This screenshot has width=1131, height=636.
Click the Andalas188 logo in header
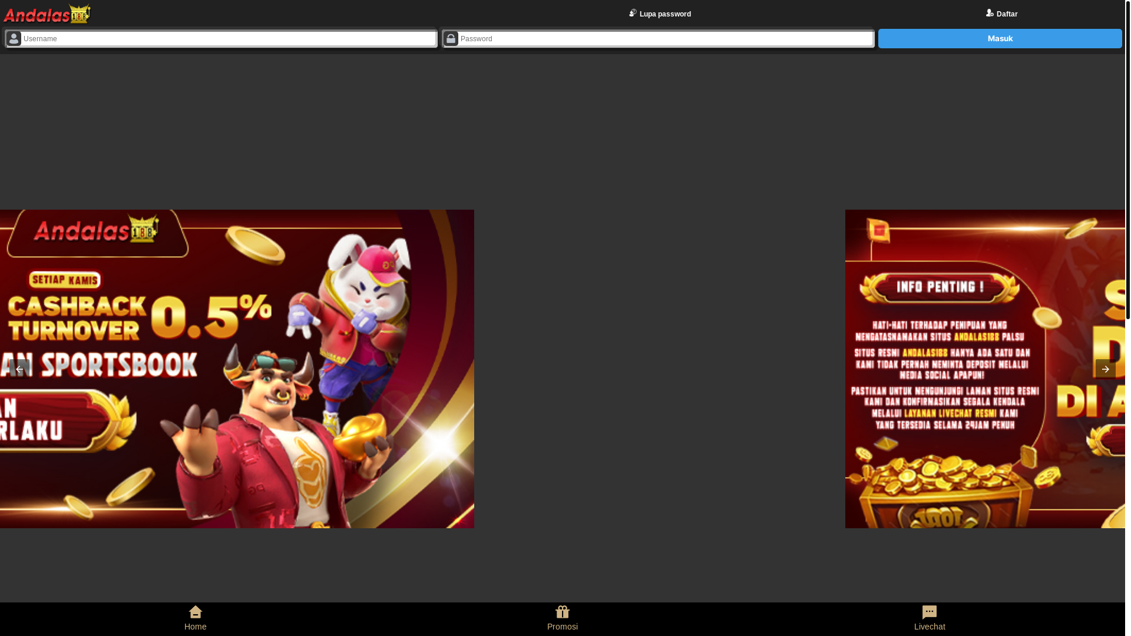click(x=47, y=14)
